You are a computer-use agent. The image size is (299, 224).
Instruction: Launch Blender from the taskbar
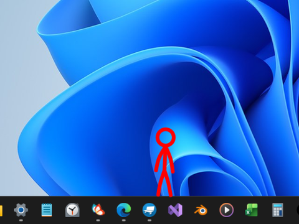tap(201, 210)
